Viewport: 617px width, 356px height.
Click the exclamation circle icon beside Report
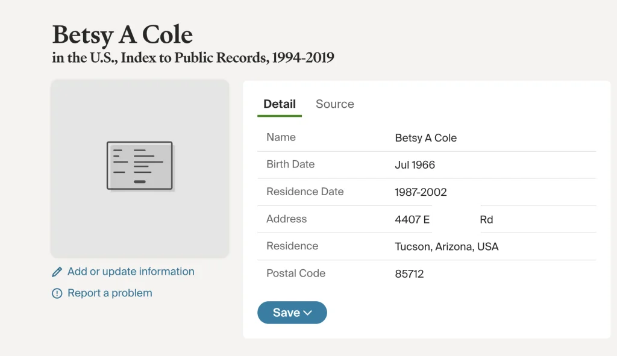57,294
